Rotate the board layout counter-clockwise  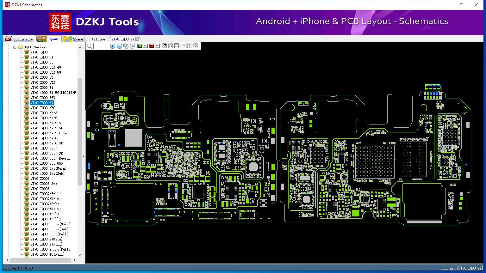coord(133,46)
